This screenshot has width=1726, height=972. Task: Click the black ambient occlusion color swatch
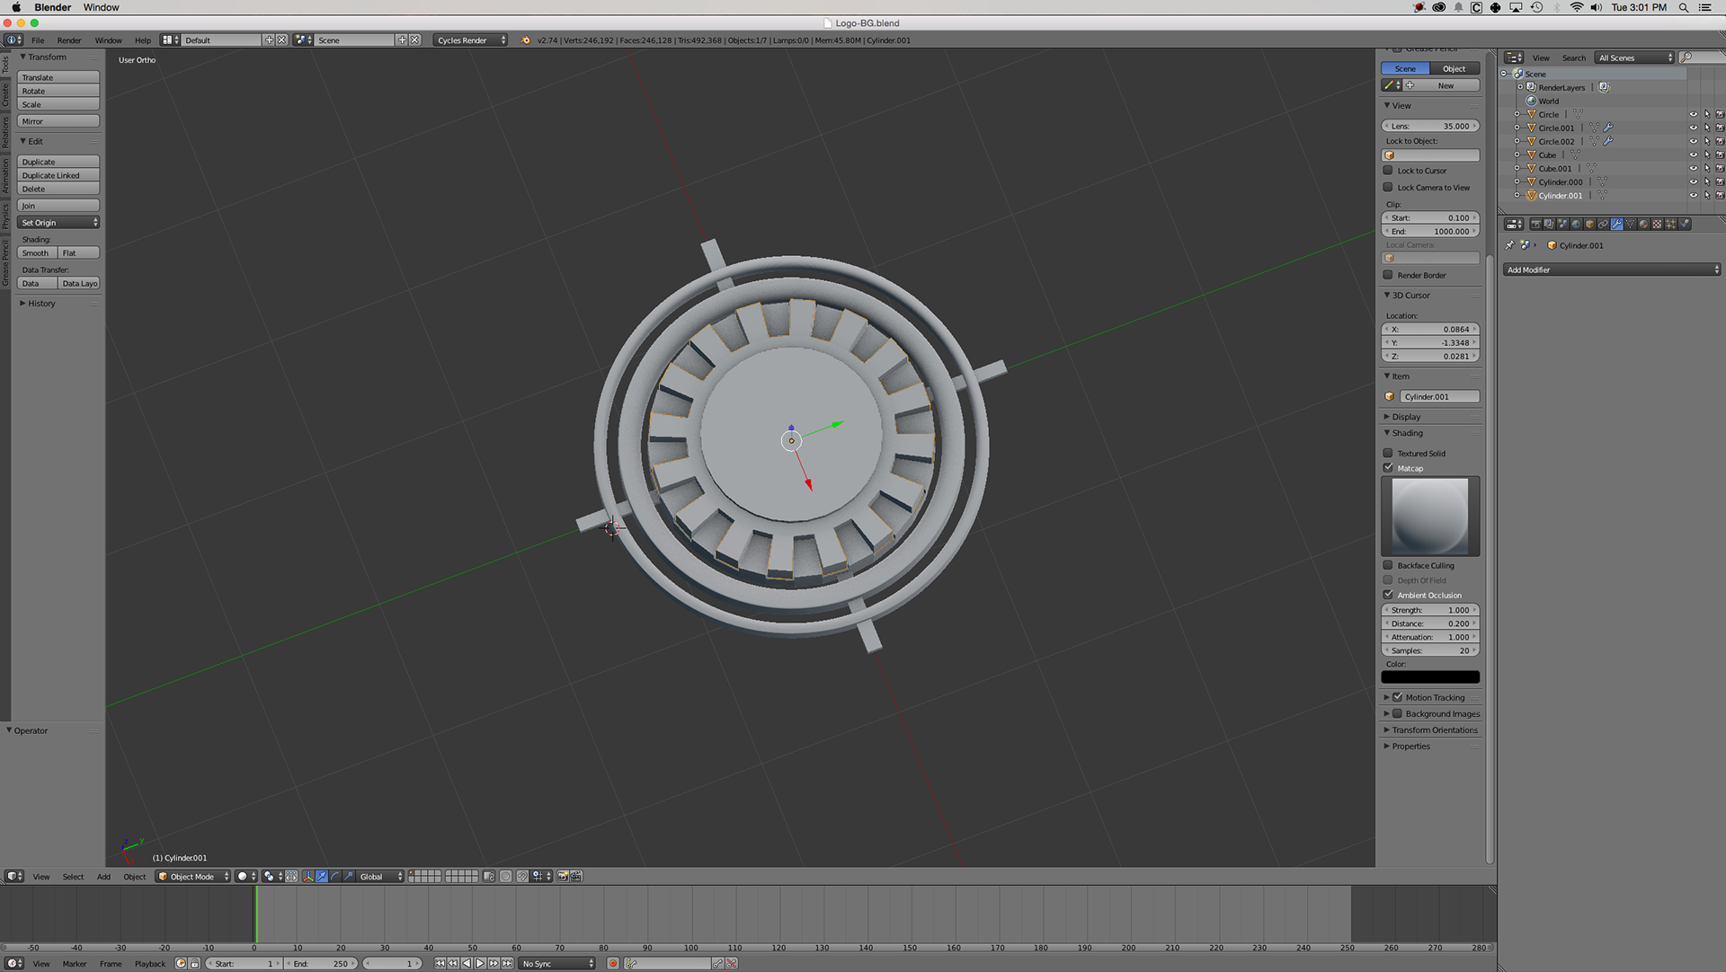(1429, 677)
